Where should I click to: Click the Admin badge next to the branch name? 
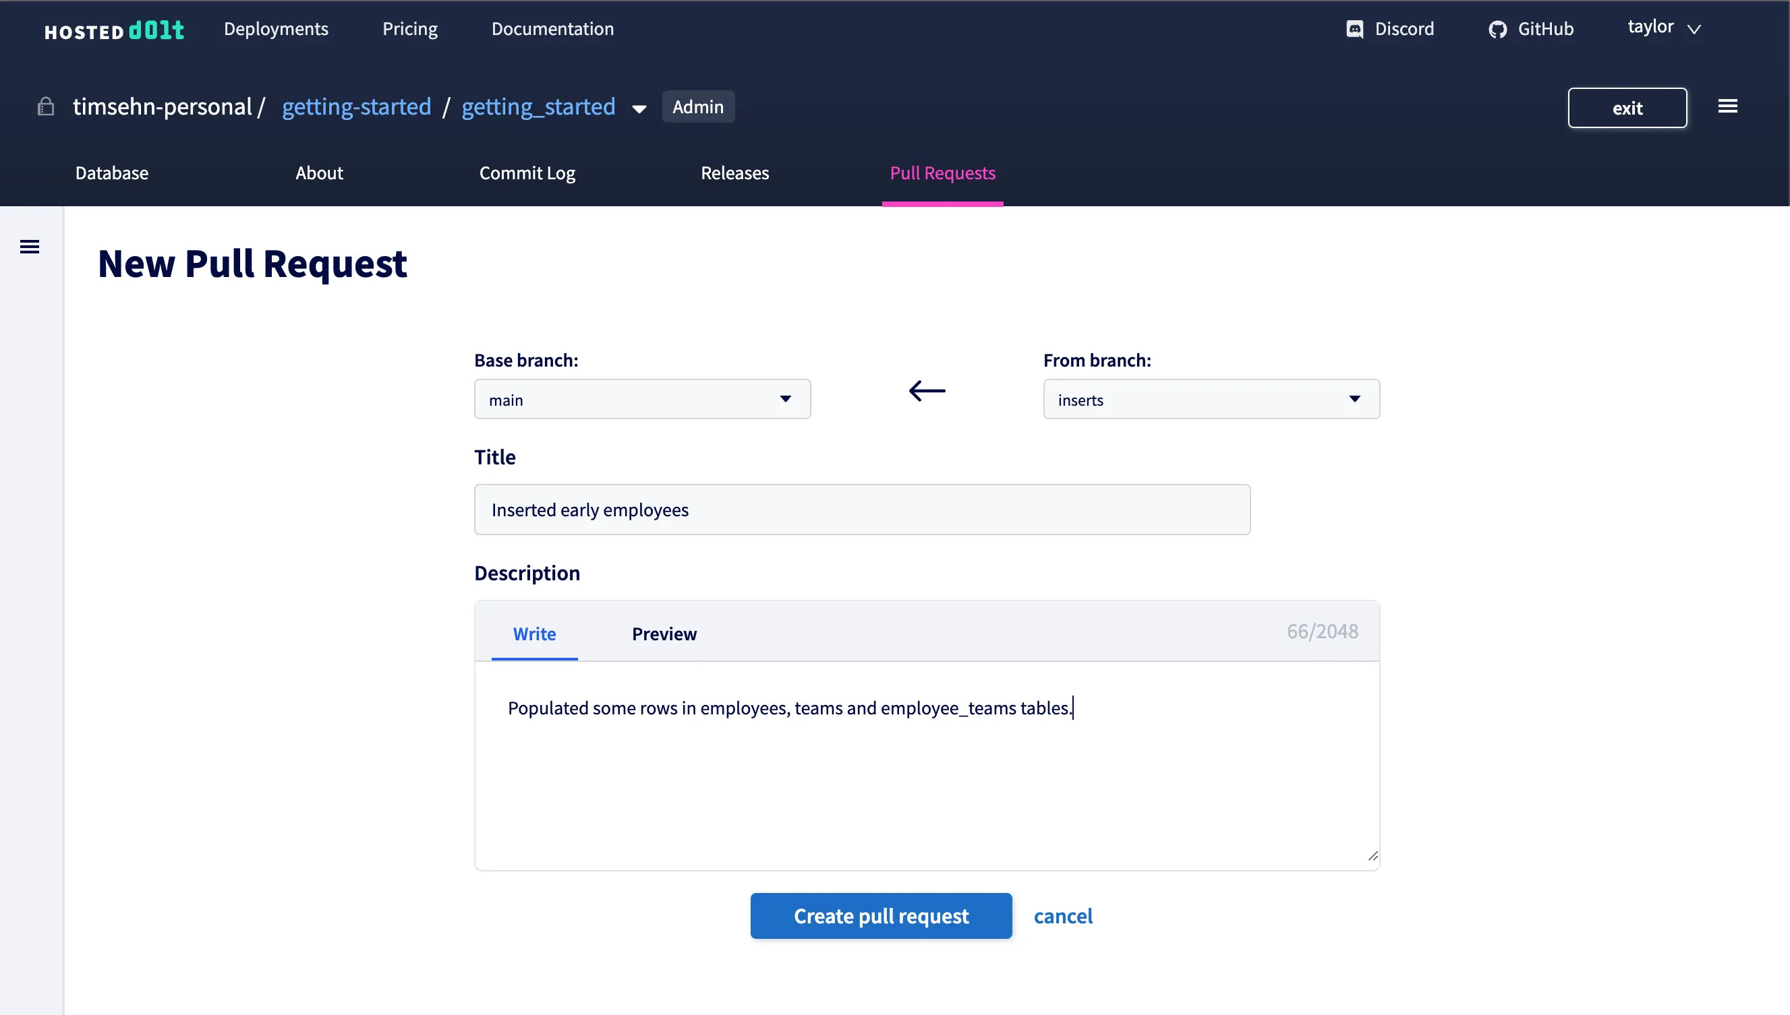click(x=697, y=106)
